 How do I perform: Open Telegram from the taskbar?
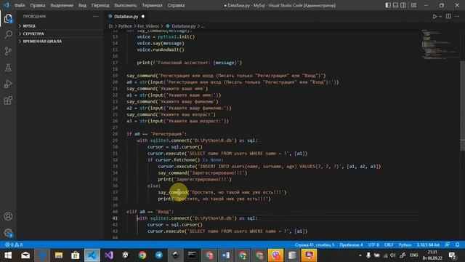click(x=159, y=255)
